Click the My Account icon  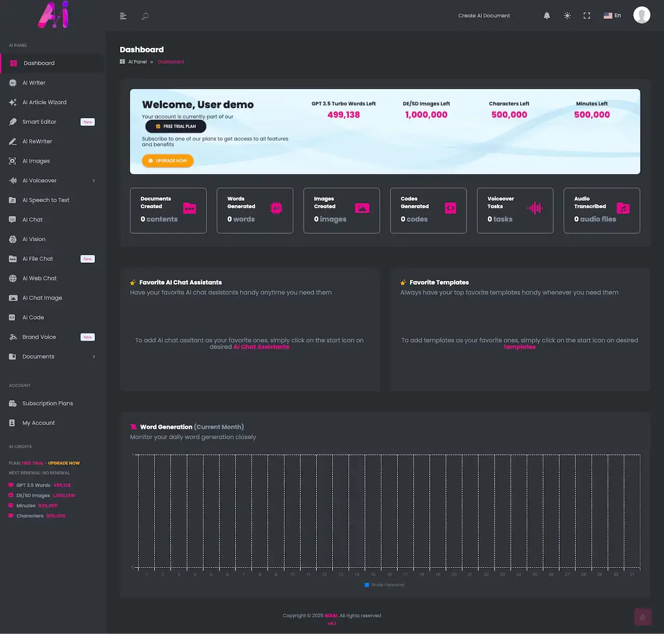(x=12, y=423)
